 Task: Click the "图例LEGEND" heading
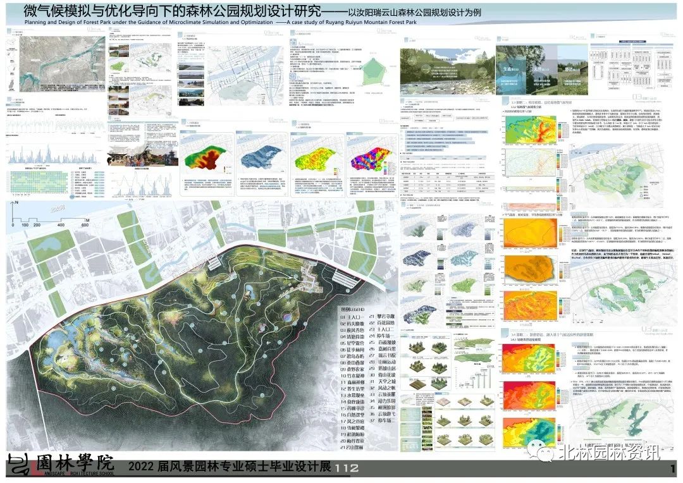[352, 309]
